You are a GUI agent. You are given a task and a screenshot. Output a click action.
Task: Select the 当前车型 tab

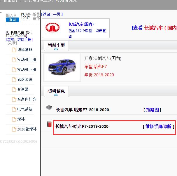point(56,46)
